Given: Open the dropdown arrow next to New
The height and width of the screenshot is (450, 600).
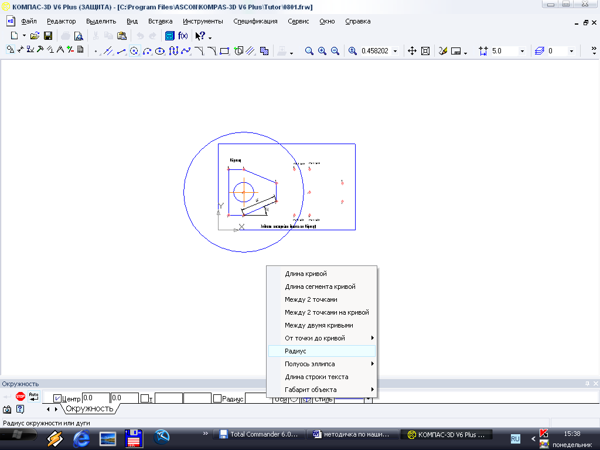Looking at the screenshot, I should click(24, 36).
